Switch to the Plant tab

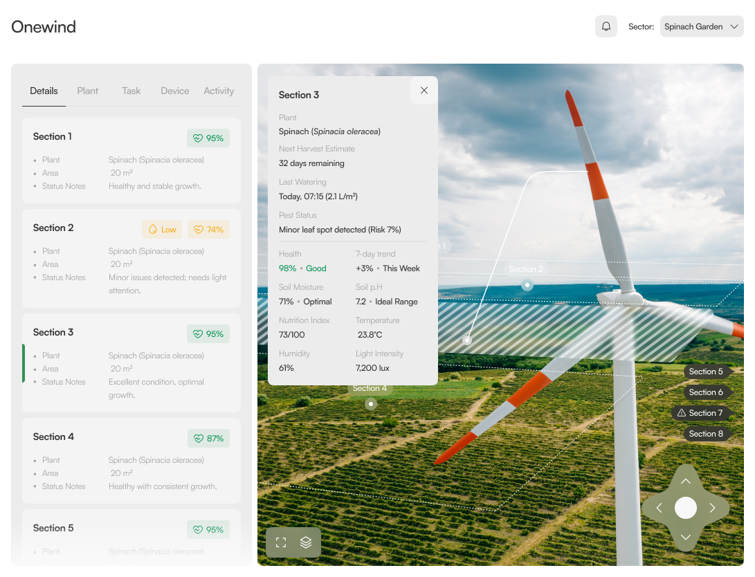[x=87, y=91]
